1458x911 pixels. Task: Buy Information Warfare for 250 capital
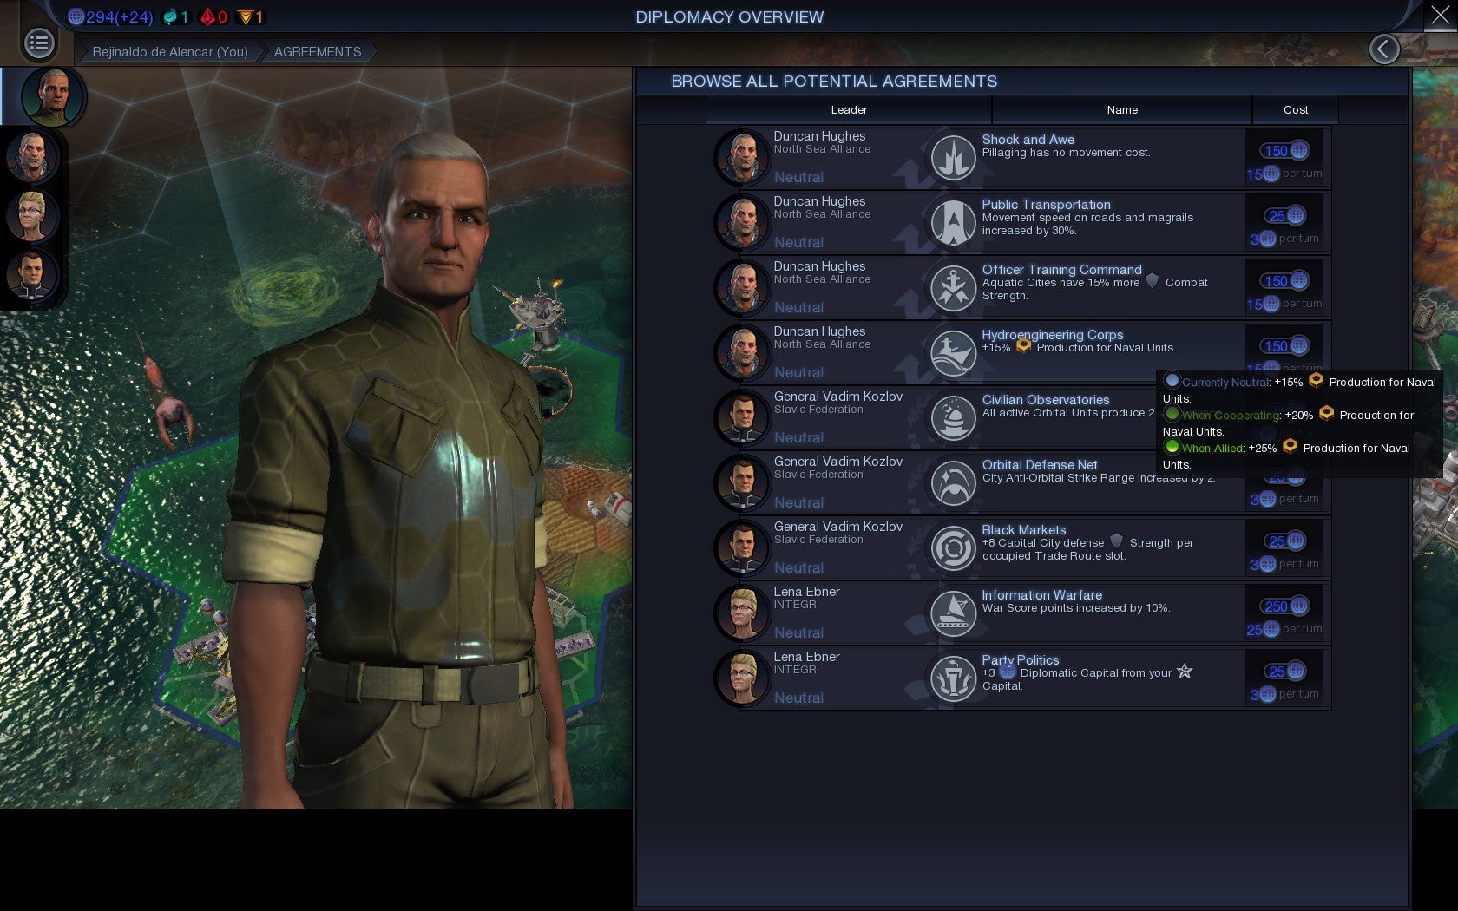pyautogui.click(x=1285, y=606)
